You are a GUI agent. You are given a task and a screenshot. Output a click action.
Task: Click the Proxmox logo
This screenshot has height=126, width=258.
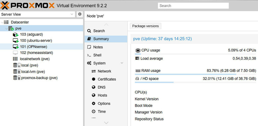tap(27, 6)
